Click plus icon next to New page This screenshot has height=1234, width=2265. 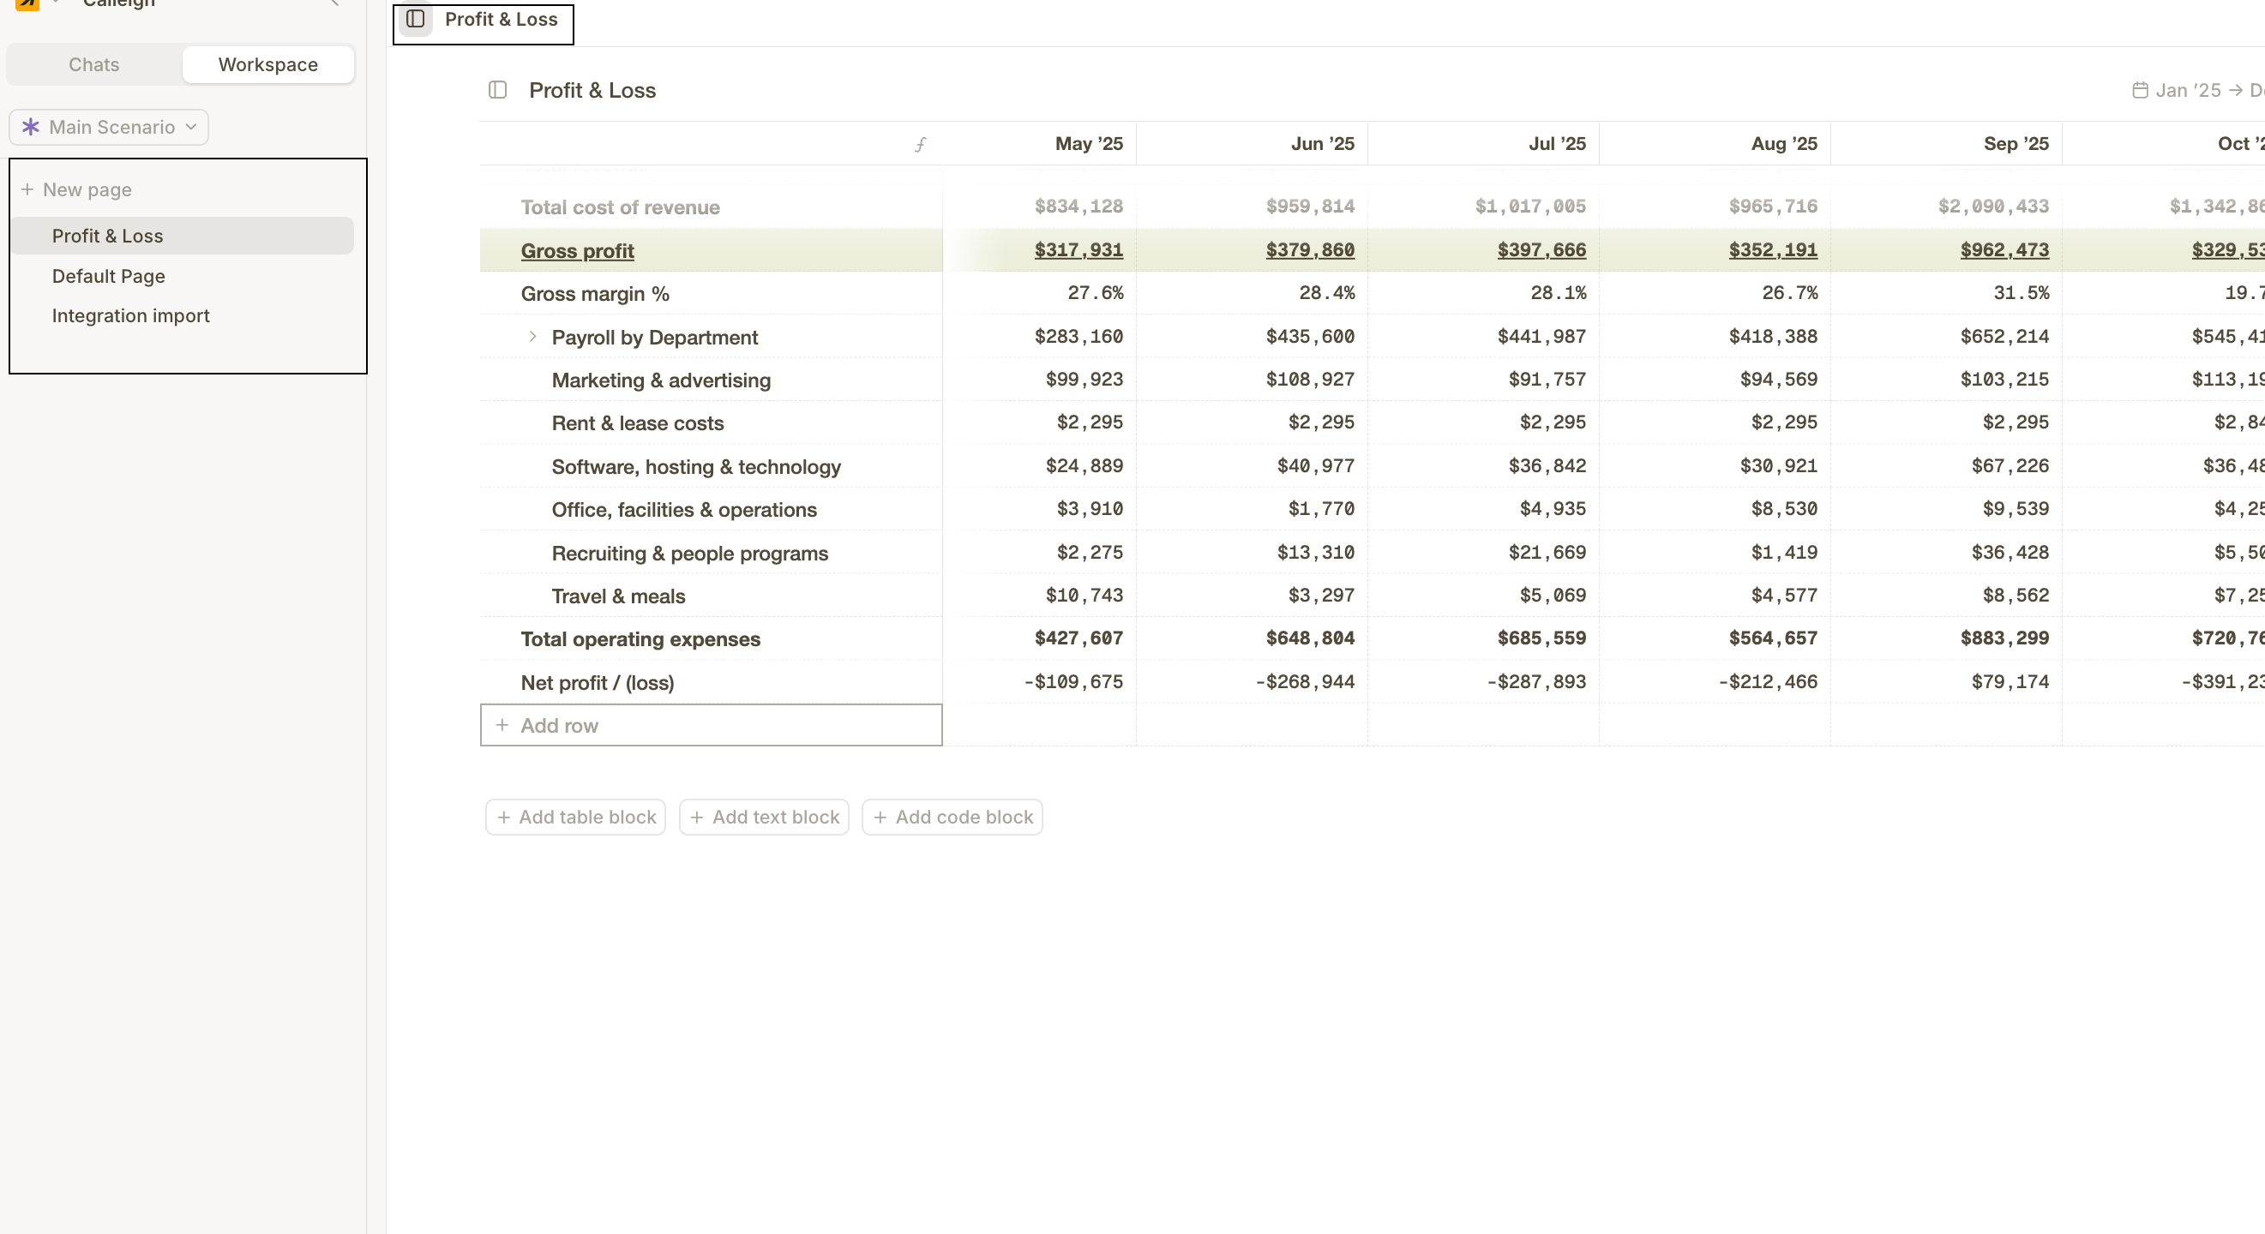pos(27,189)
